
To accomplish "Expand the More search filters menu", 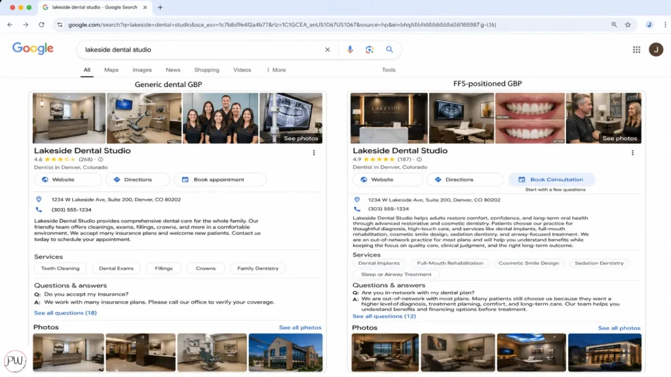I will [276, 70].
